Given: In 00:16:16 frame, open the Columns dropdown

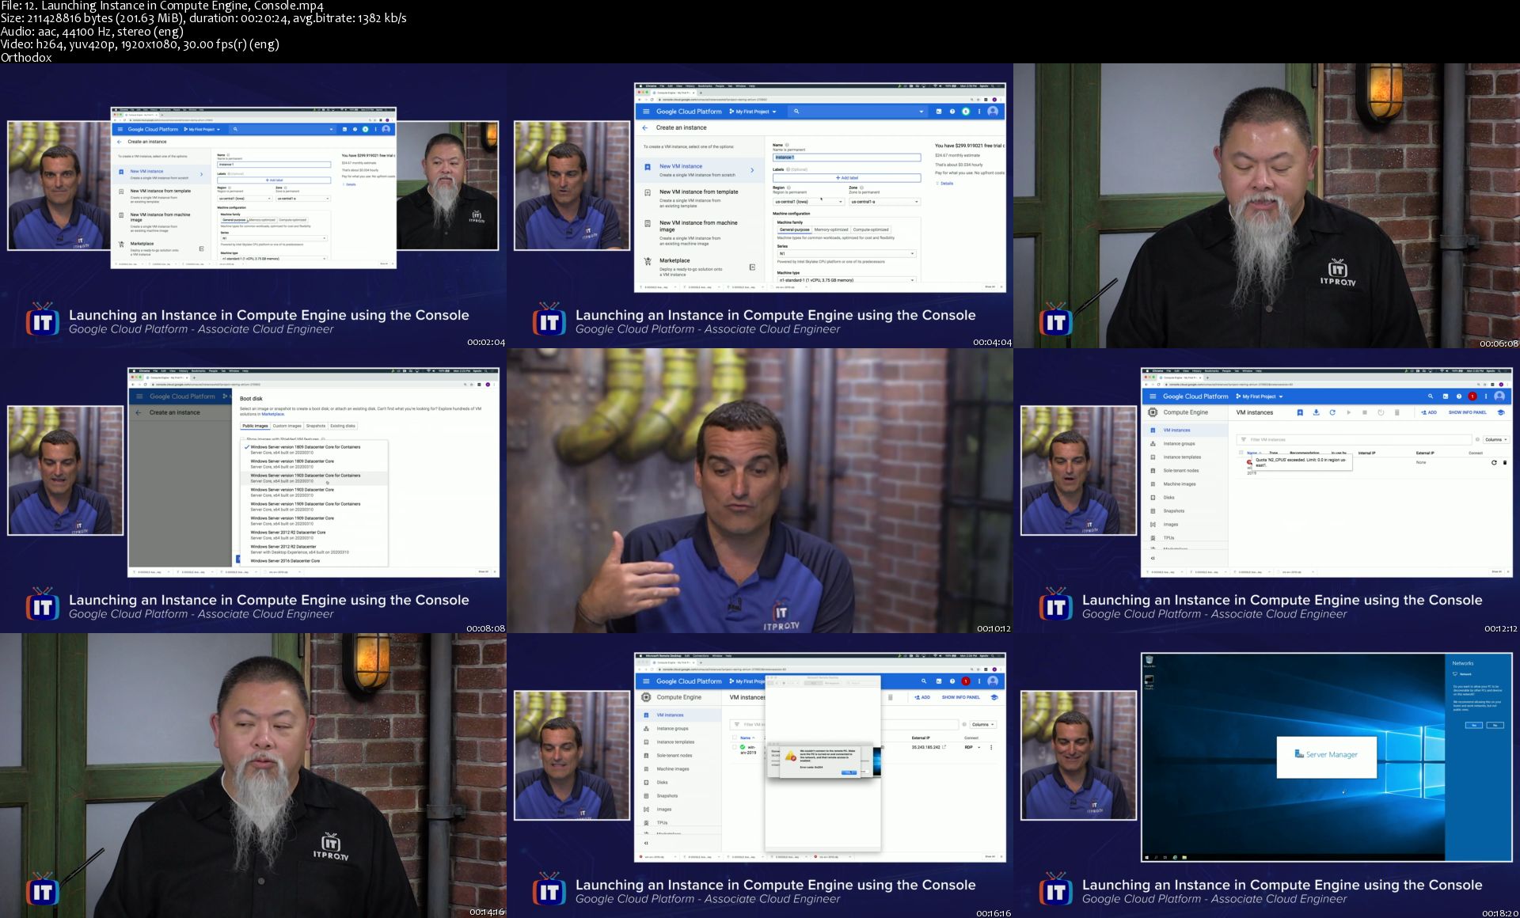Looking at the screenshot, I should click(x=982, y=724).
